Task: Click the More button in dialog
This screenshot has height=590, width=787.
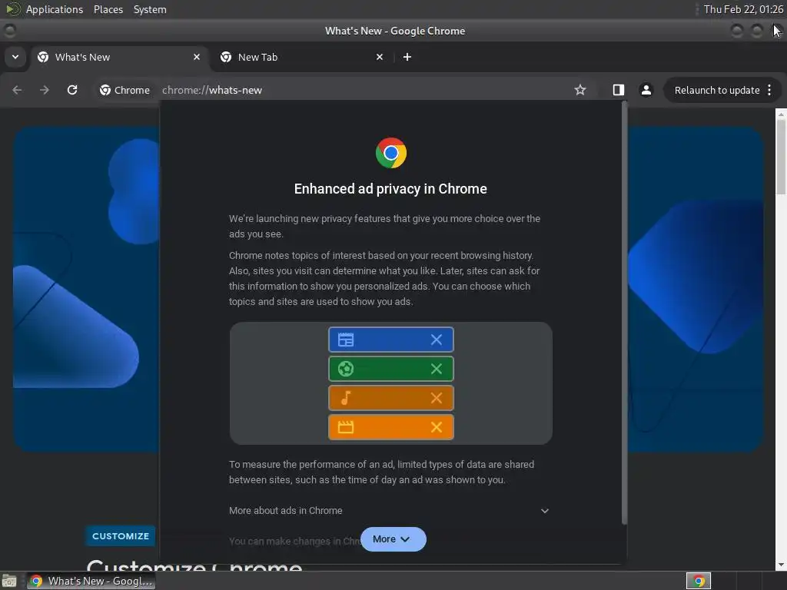Action: pyautogui.click(x=393, y=539)
